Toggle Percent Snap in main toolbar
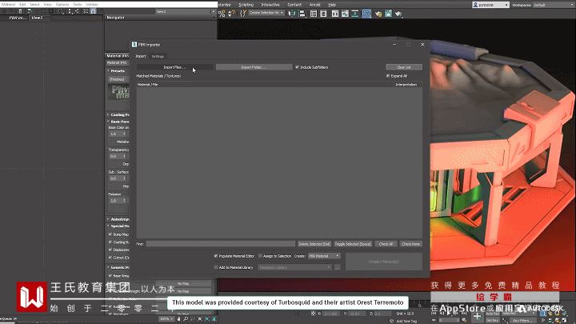Viewport: 576px width, 324px height. coord(222,14)
